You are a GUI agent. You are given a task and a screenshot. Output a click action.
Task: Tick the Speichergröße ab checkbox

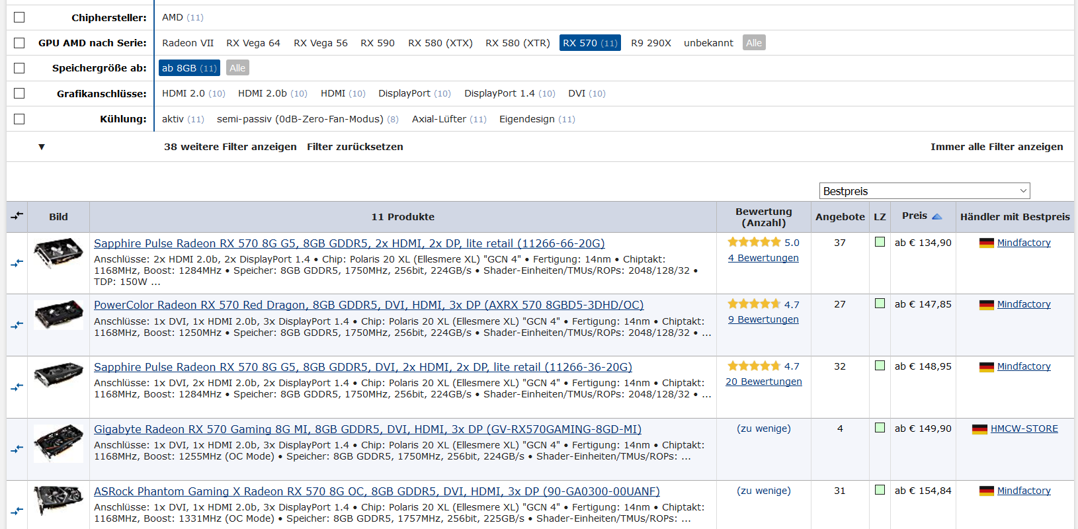pos(19,68)
